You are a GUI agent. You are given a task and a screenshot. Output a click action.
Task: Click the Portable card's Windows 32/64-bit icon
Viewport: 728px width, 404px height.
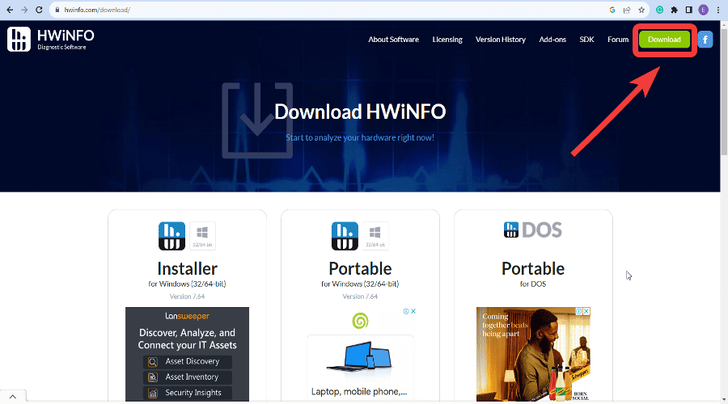tap(375, 236)
